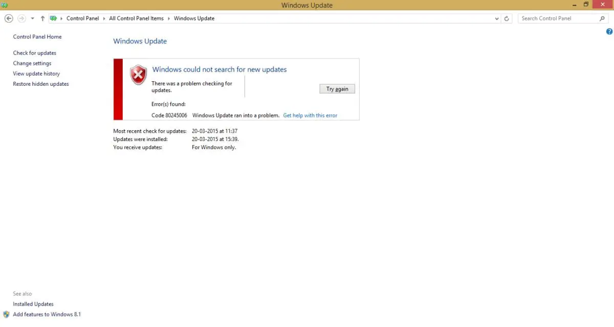Click the shield icon beside Add features
The height and width of the screenshot is (327, 614).
pos(6,314)
